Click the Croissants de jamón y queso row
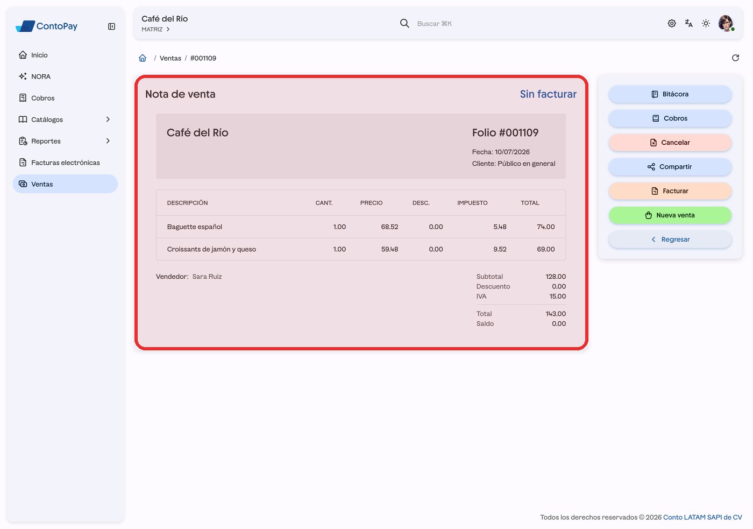Image resolution: width=753 pixels, height=529 pixels. pos(361,249)
